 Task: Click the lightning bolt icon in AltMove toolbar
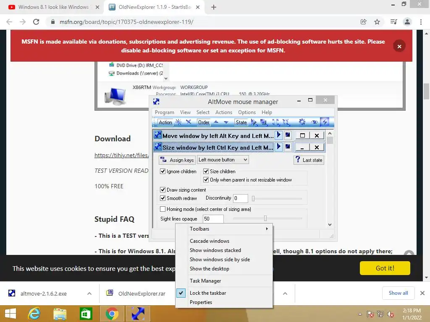(325, 122)
